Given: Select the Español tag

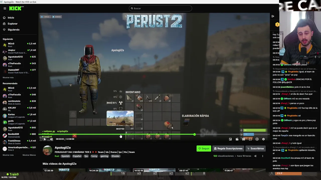Looking at the screenshot, I should [x=77, y=156].
